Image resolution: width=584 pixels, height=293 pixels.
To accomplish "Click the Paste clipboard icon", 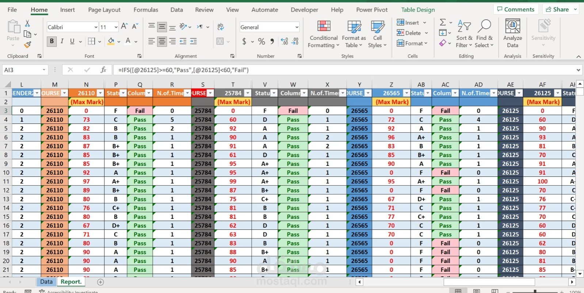I will (x=13, y=27).
